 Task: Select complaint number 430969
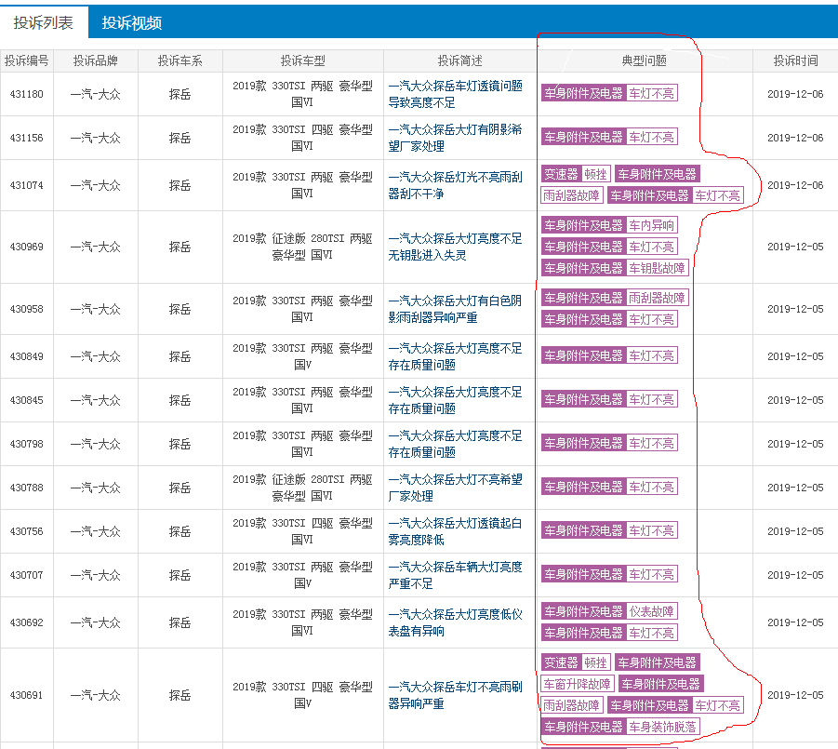pyautogui.click(x=27, y=247)
